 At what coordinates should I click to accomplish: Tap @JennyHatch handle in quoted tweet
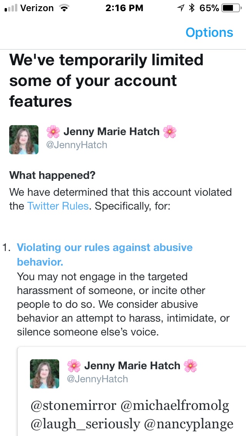coord(97,379)
